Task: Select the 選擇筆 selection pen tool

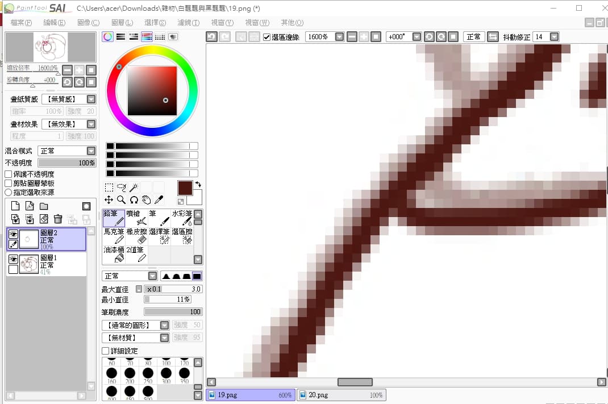Action: [159, 236]
